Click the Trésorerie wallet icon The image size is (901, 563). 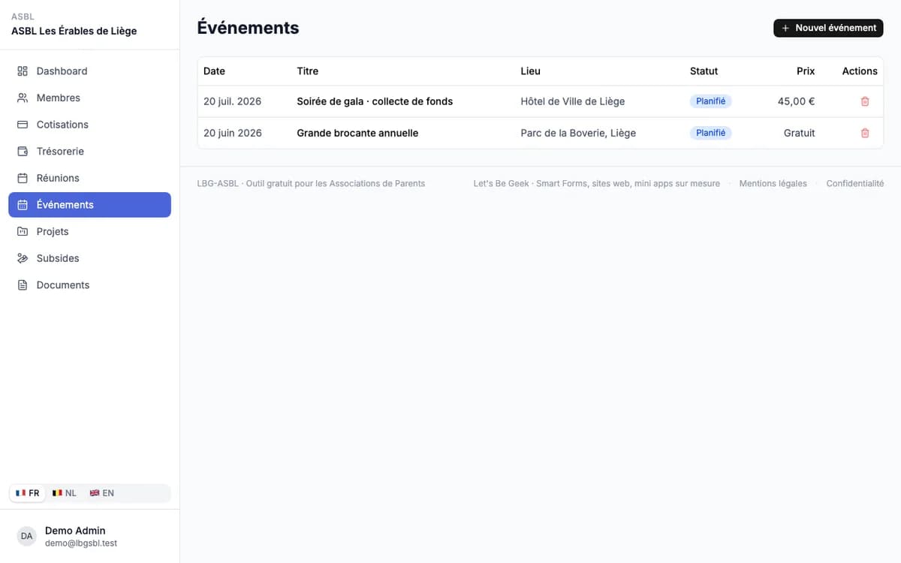[x=23, y=152]
